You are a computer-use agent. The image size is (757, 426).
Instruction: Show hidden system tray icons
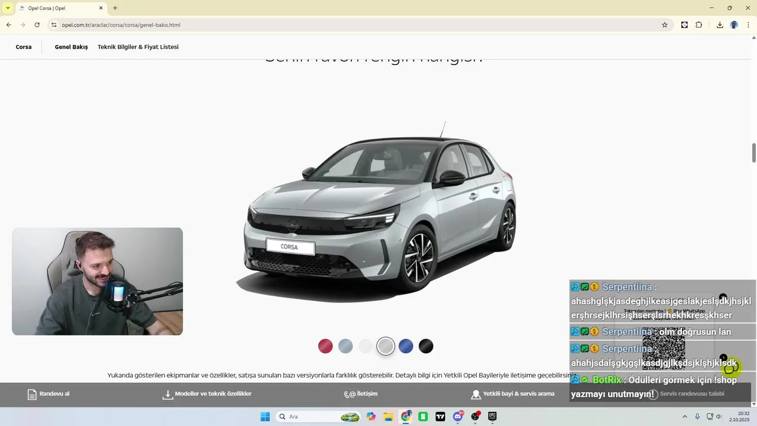pos(685,417)
